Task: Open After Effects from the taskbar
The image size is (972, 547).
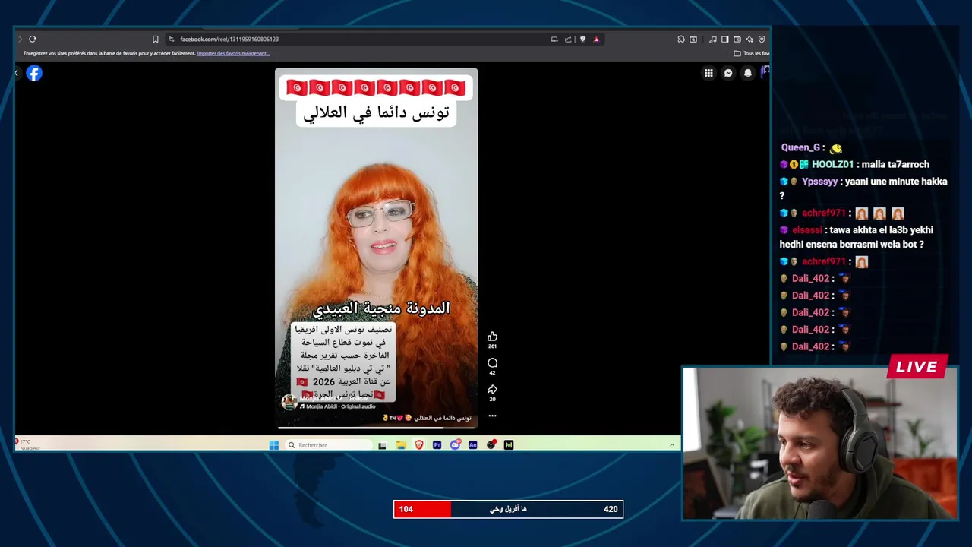Action: (473, 445)
